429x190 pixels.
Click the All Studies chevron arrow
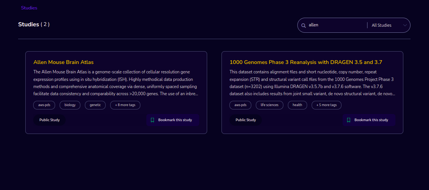[405, 25]
